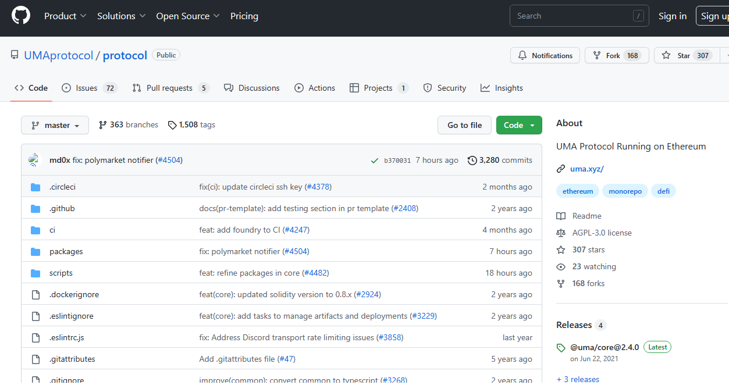Click the GitHub logo icon
Screen dimensions: 729x385
[x=21, y=16]
